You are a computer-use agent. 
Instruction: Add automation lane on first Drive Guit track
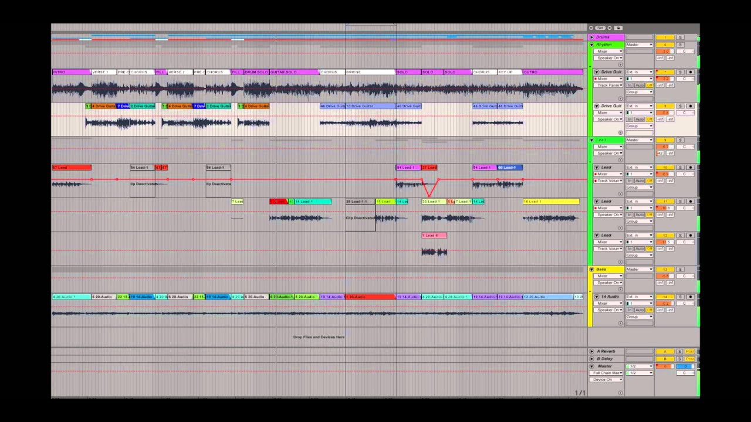620,98
